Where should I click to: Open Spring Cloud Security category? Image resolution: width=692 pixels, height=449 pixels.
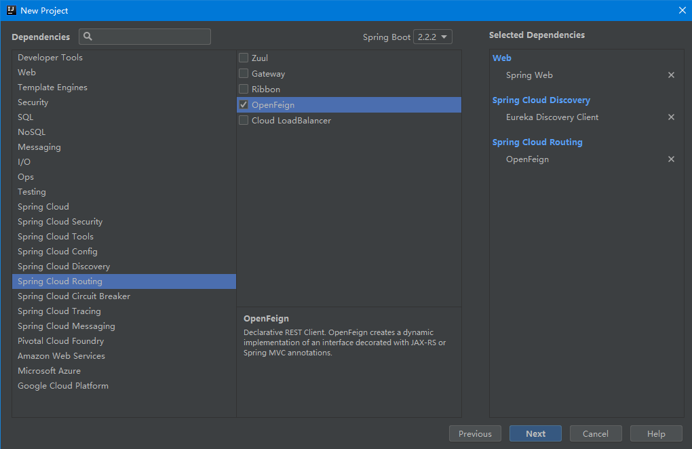(124, 222)
